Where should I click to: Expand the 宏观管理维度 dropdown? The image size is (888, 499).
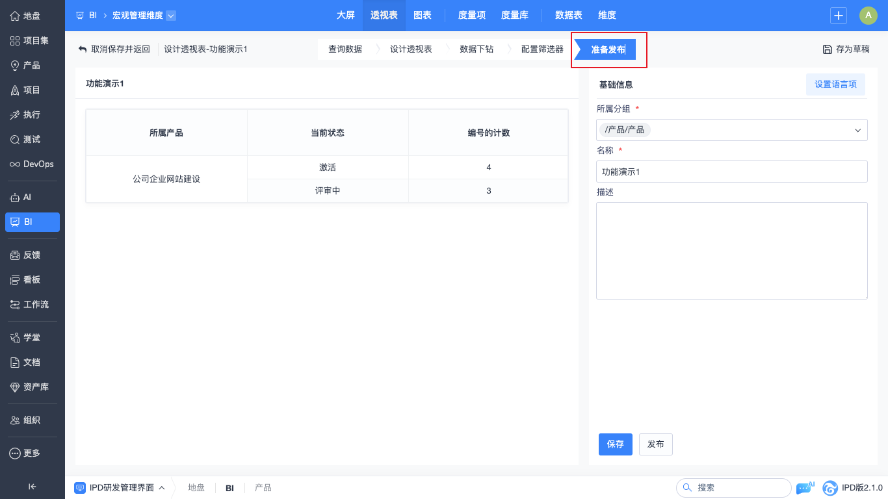[170, 16]
